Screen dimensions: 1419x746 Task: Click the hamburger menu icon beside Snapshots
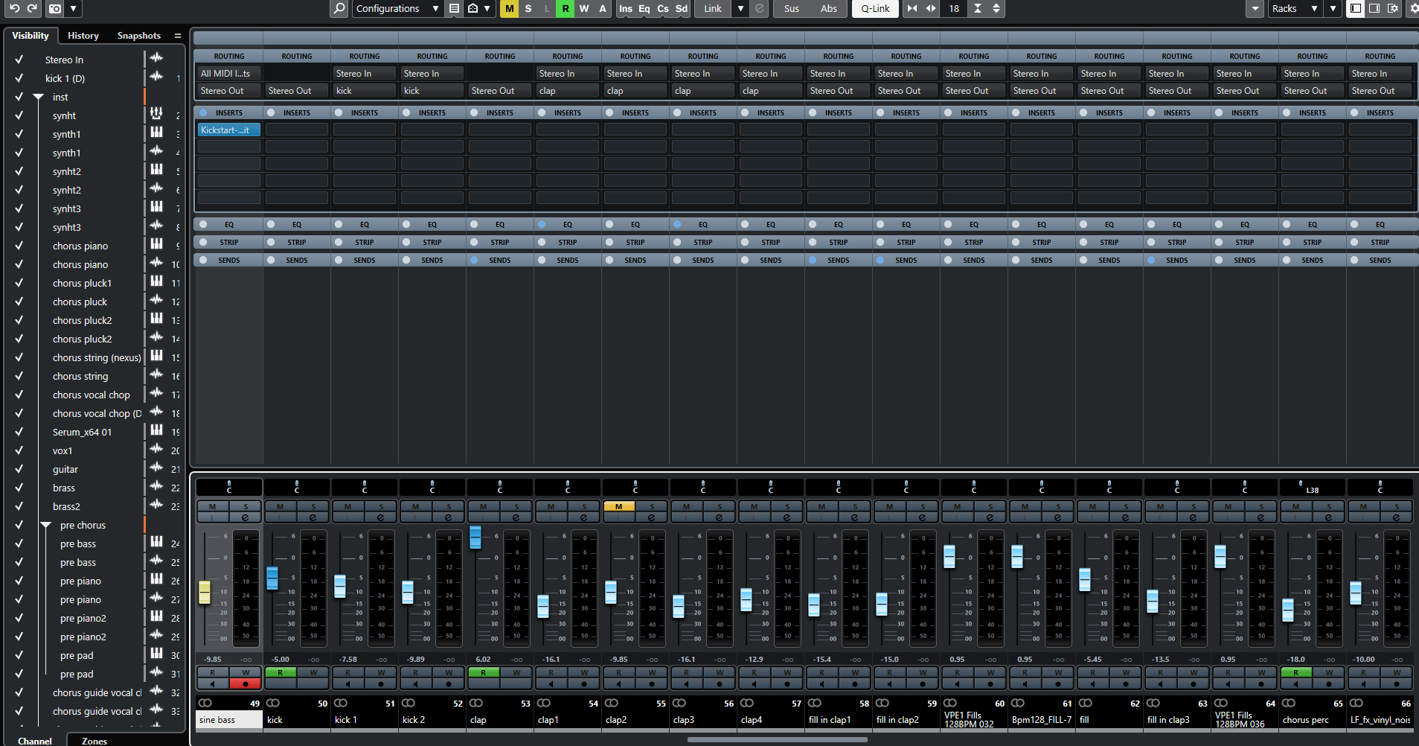point(178,36)
